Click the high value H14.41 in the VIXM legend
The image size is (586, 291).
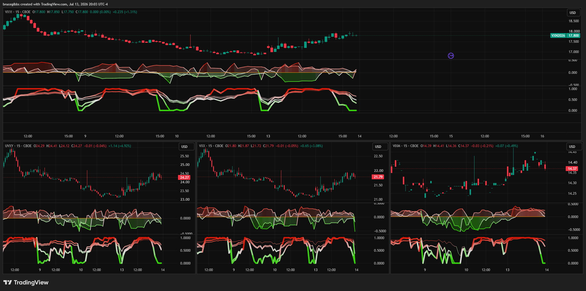(x=439, y=146)
